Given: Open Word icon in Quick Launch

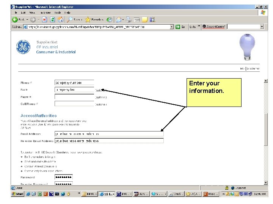Looking at the screenshot, I should (x=51, y=194).
